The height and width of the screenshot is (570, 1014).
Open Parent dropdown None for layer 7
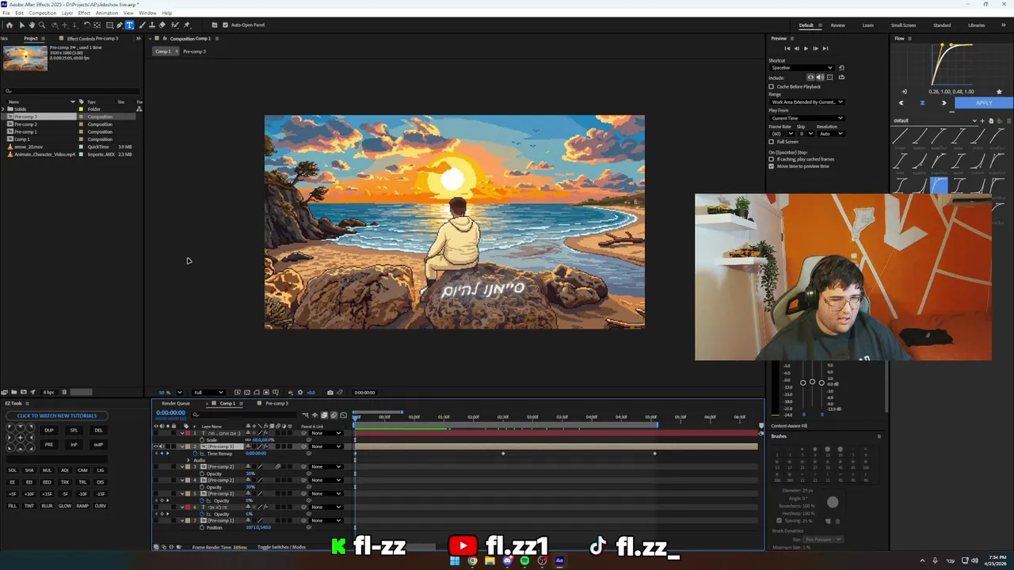[326, 521]
